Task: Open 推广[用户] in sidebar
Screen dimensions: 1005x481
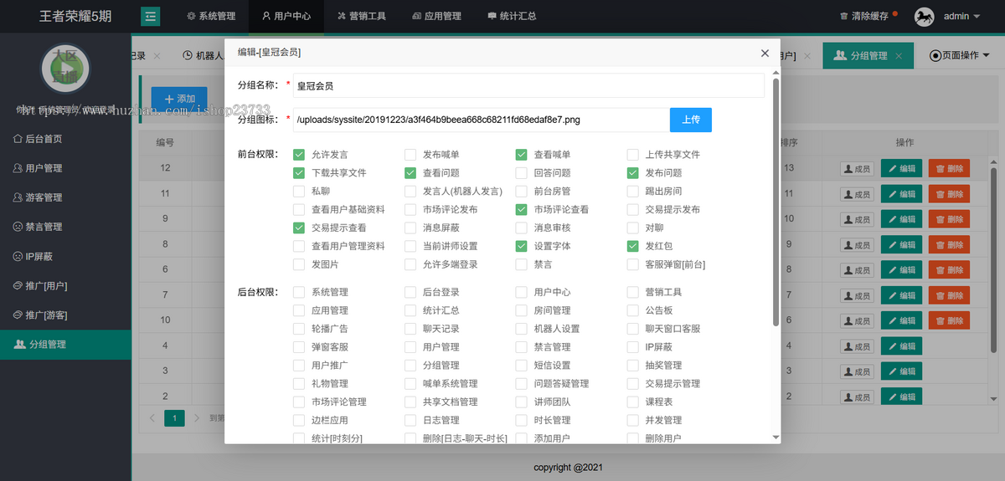Action: 65,285
